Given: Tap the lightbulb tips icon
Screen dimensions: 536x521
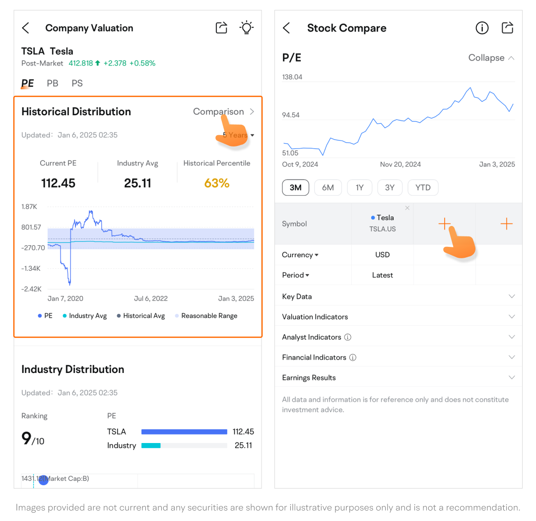Looking at the screenshot, I should pos(246,28).
